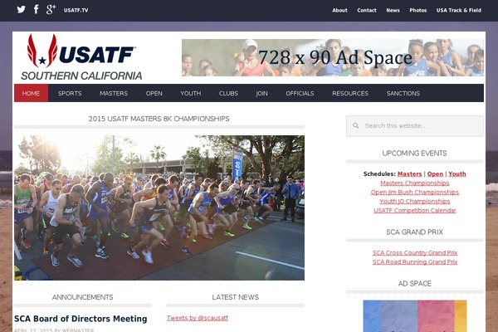Open the Masters Championships link

pos(415,183)
